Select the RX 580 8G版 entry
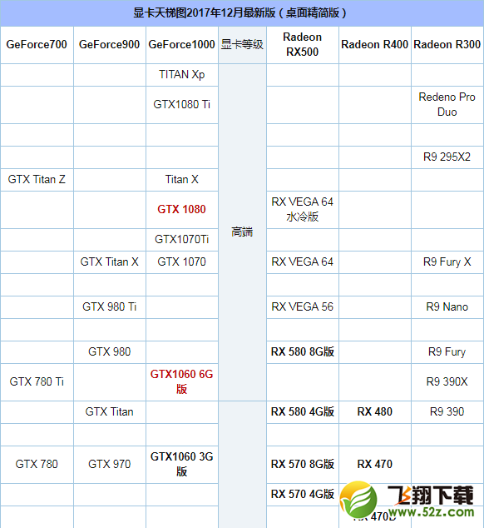Screen dimensions: 484x528 pos(303,352)
